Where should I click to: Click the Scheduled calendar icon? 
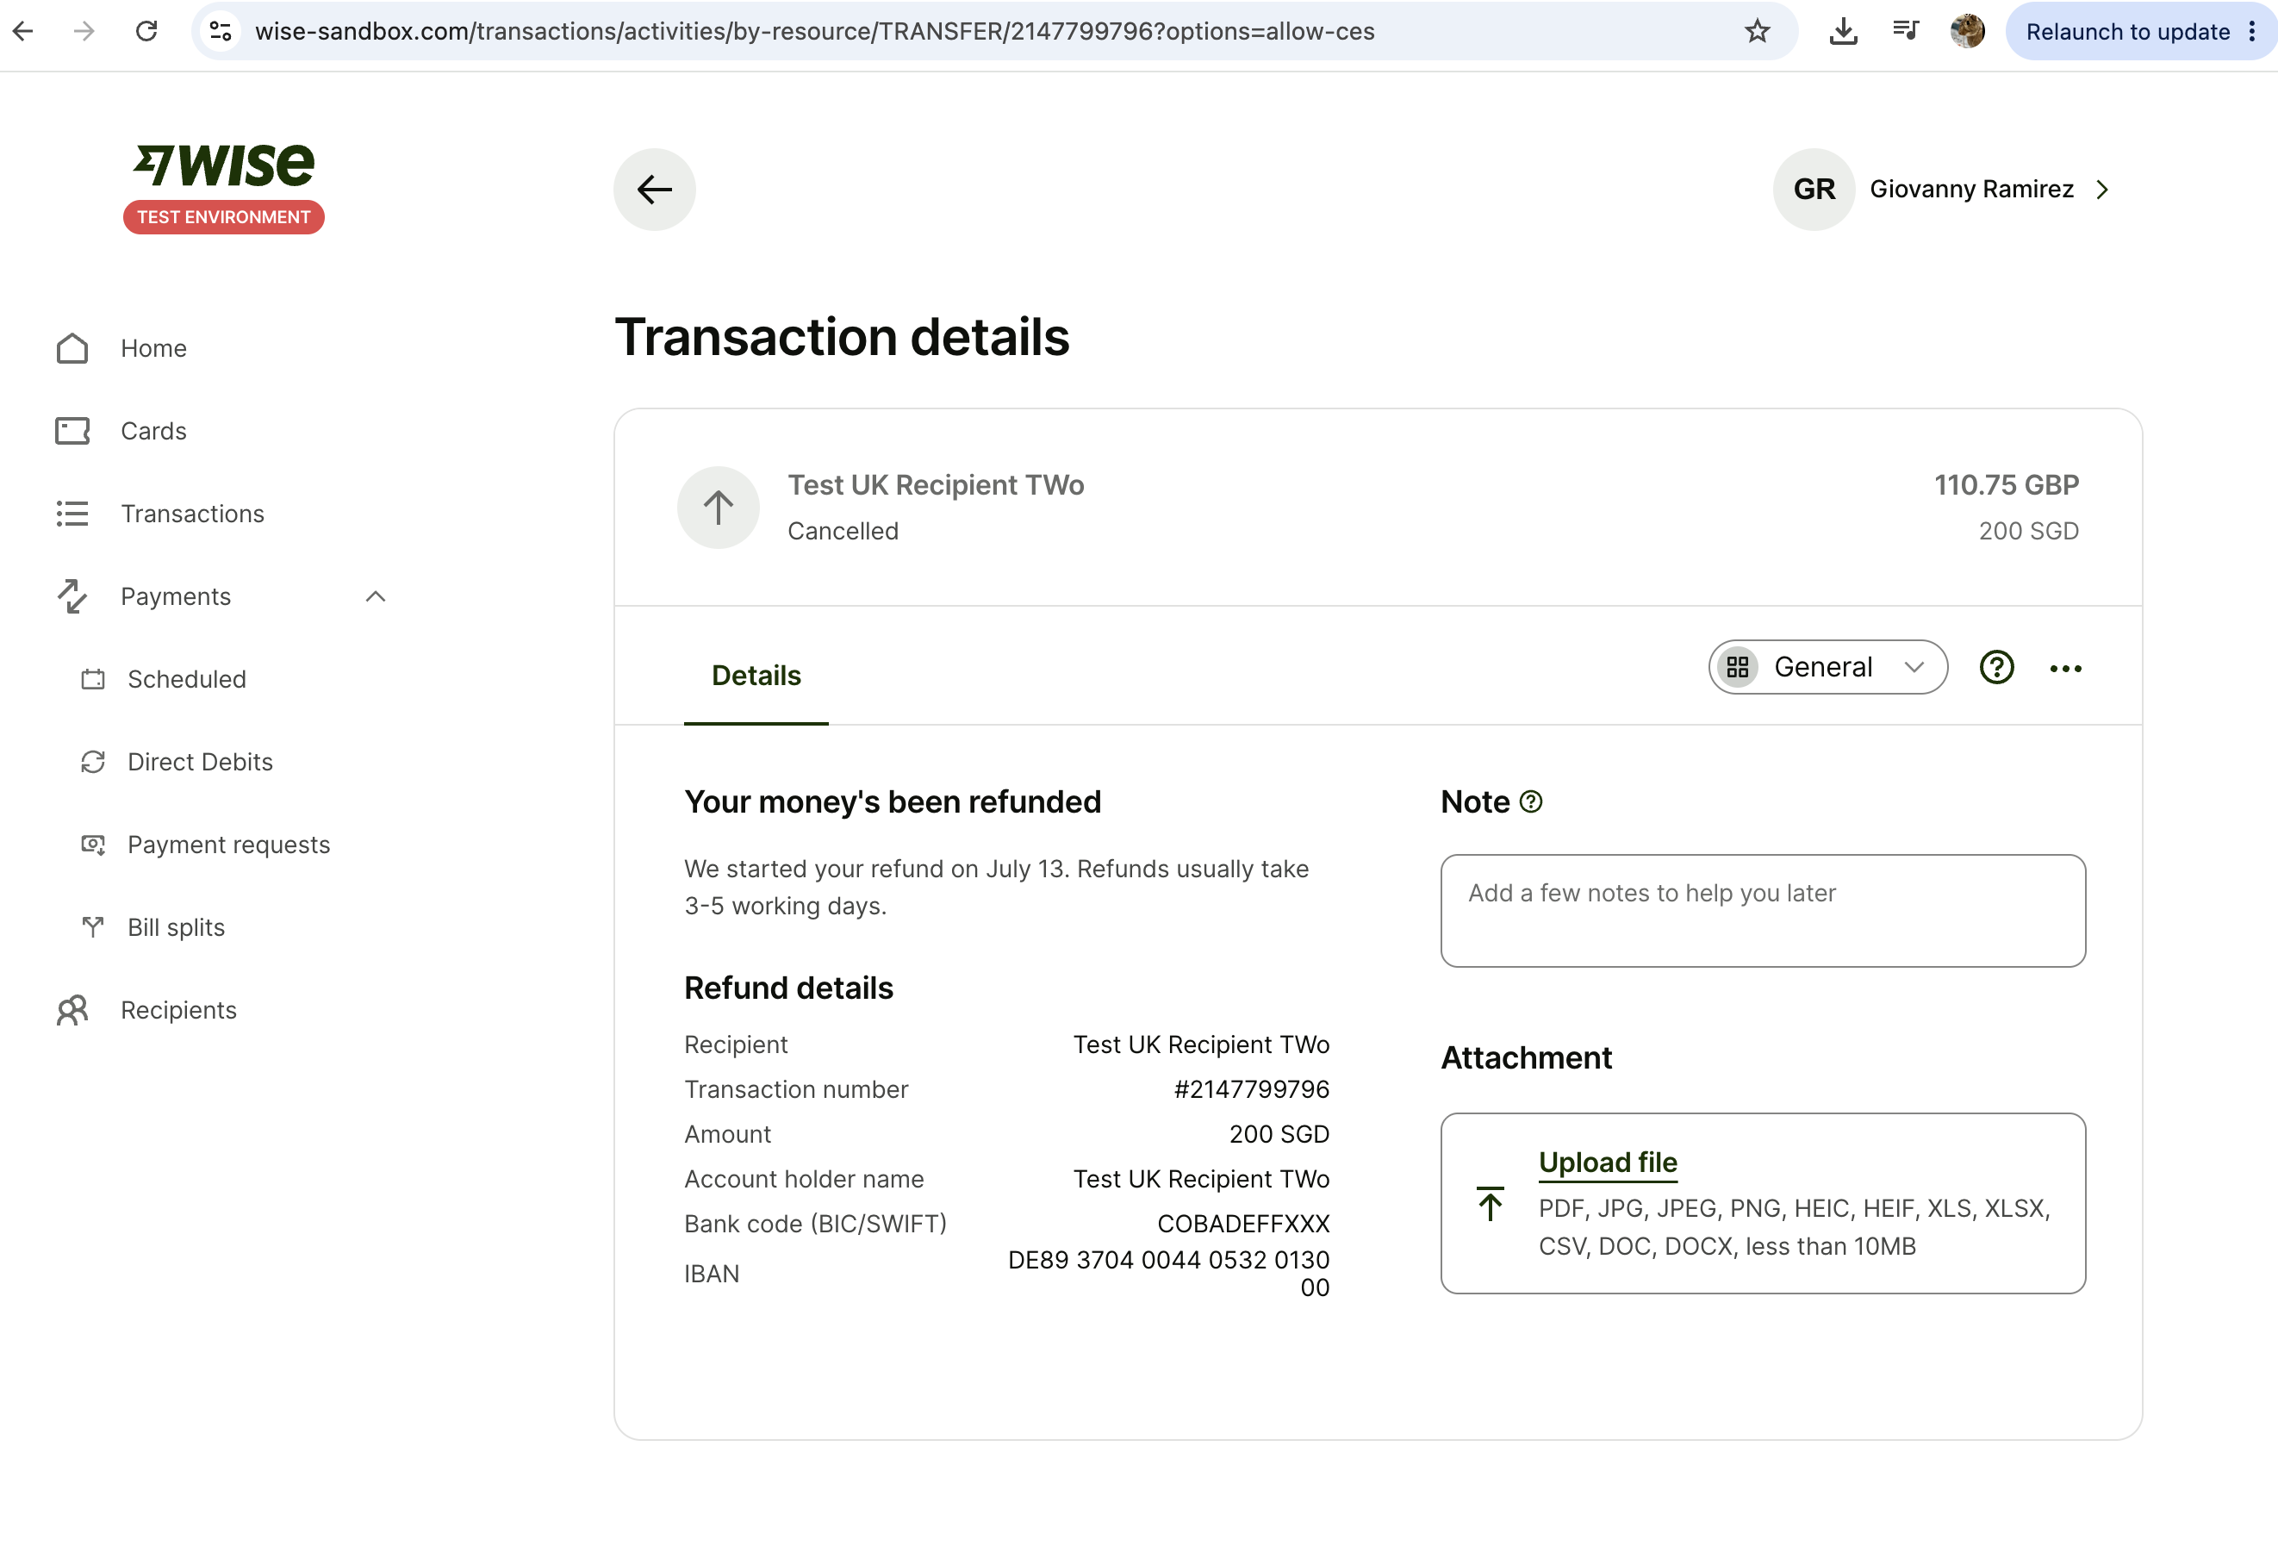tap(93, 679)
